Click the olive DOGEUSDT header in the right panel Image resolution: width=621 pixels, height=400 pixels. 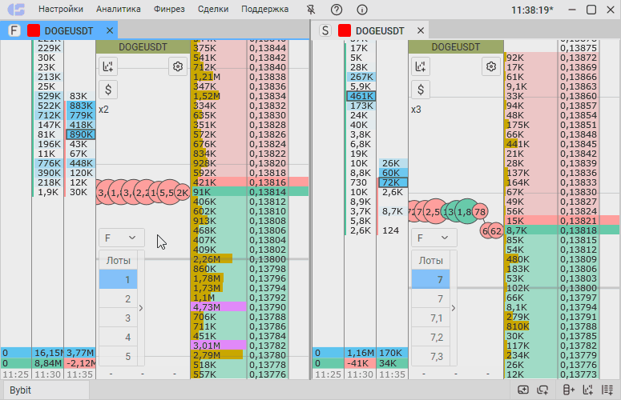pyautogui.click(x=456, y=46)
